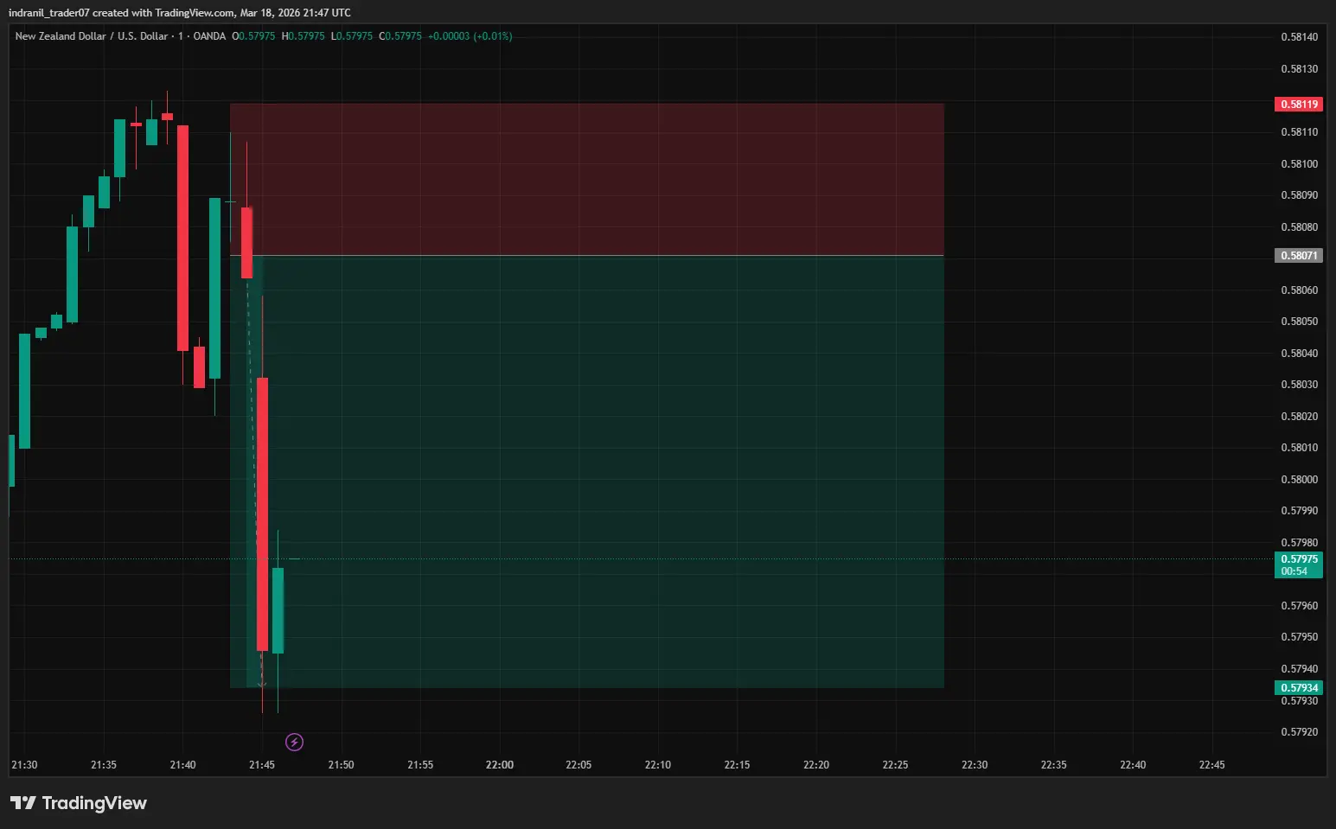Click the 22:10 time axis label
Image resolution: width=1336 pixels, height=829 pixels.
tap(658, 765)
